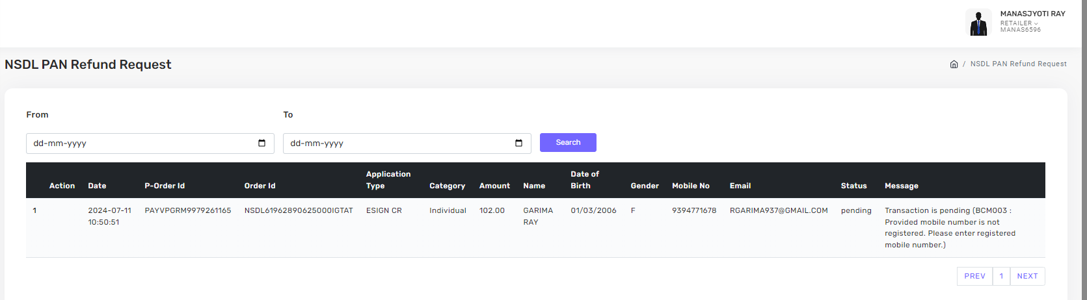1087x300 pixels.
Task: Go to PREV page of results
Action: coord(974,276)
